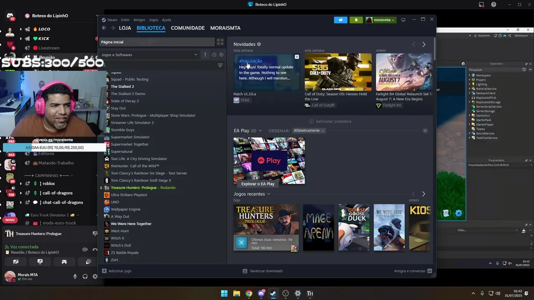Open the Call of Duty Season 05 news card

338,72
